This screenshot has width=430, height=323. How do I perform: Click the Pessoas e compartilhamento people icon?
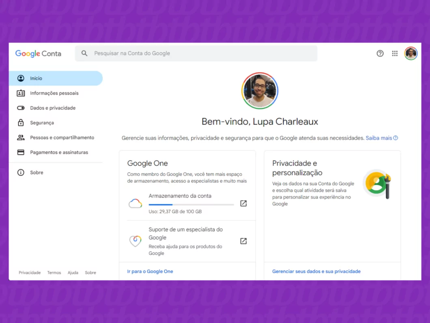(21, 137)
